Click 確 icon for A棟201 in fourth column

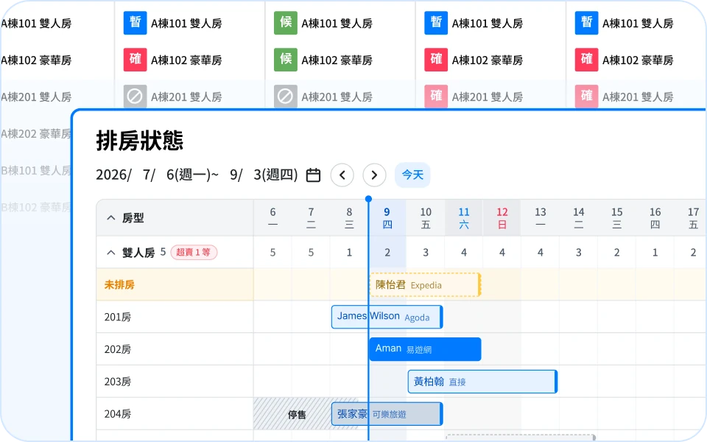click(436, 96)
